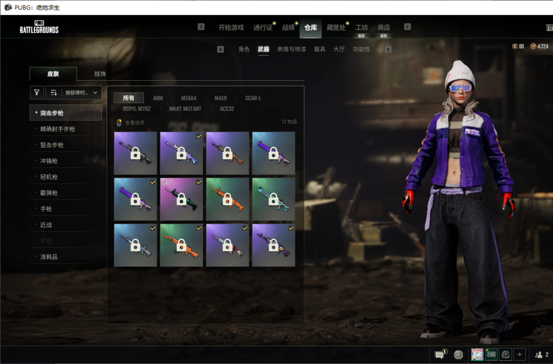Image resolution: width=553 pixels, height=364 pixels.
Task: Click the Q key navigation hint icon
Action: click(x=201, y=27)
